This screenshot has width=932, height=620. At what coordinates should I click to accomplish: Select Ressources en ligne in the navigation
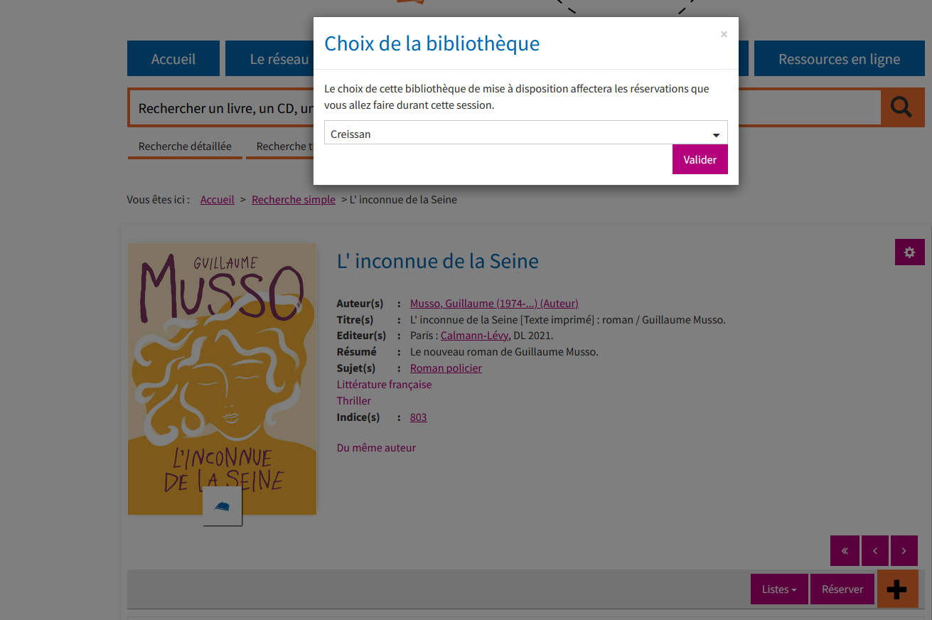point(839,58)
